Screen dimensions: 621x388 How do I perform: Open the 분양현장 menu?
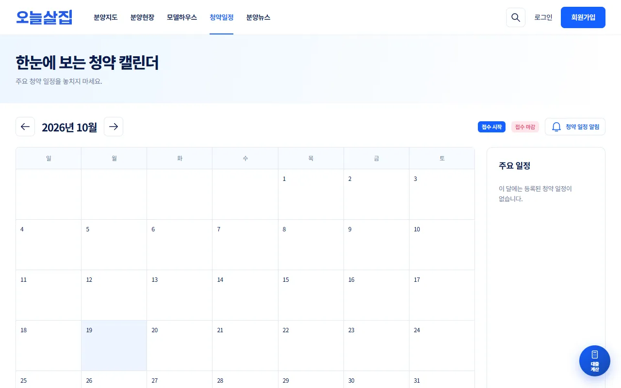point(142,17)
